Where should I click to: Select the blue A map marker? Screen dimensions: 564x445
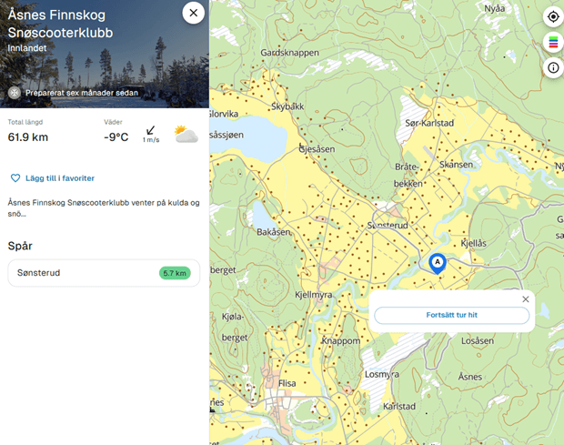(437, 264)
